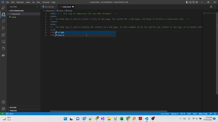Viewport: 218px width, 122px height.
Task: Open the Remote Explorer activity icon
Action: 3,42
